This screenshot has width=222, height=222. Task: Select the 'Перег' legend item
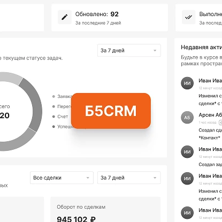(62, 106)
